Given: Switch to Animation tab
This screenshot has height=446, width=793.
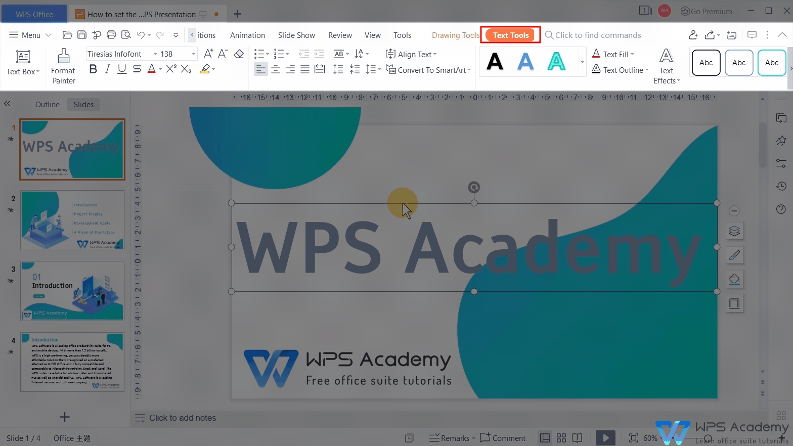Looking at the screenshot, I should [247, 35].
